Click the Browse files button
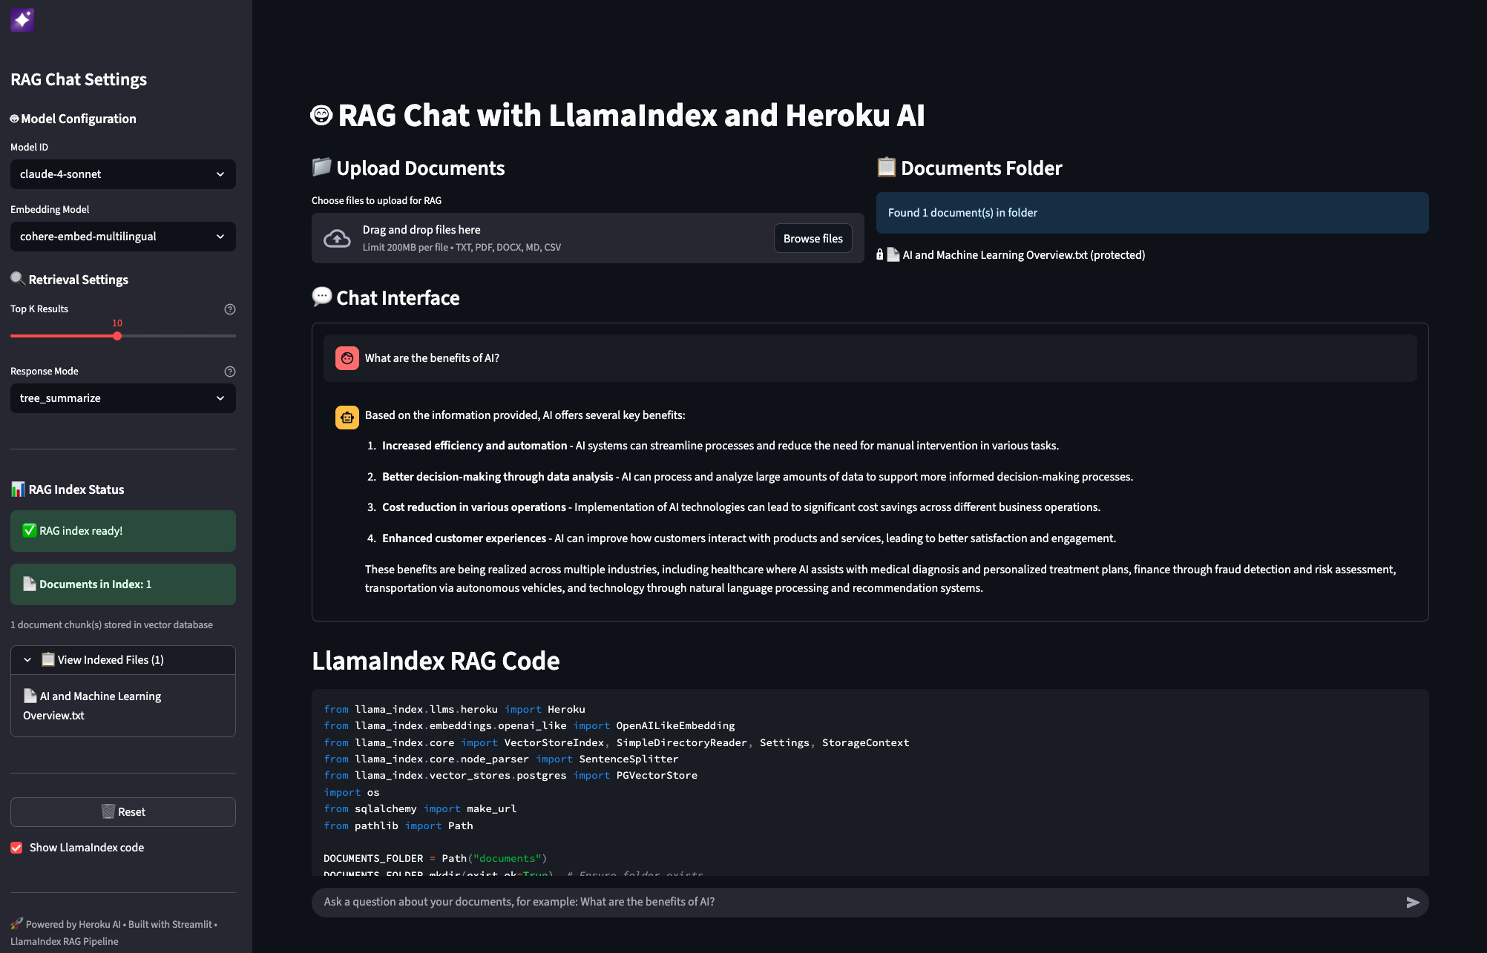The width and height of the screenshot is (1487, 953). click(813, 238)
